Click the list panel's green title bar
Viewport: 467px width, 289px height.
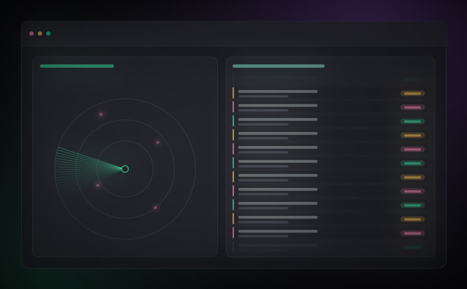pyautogui.click(x=278, y=66)
